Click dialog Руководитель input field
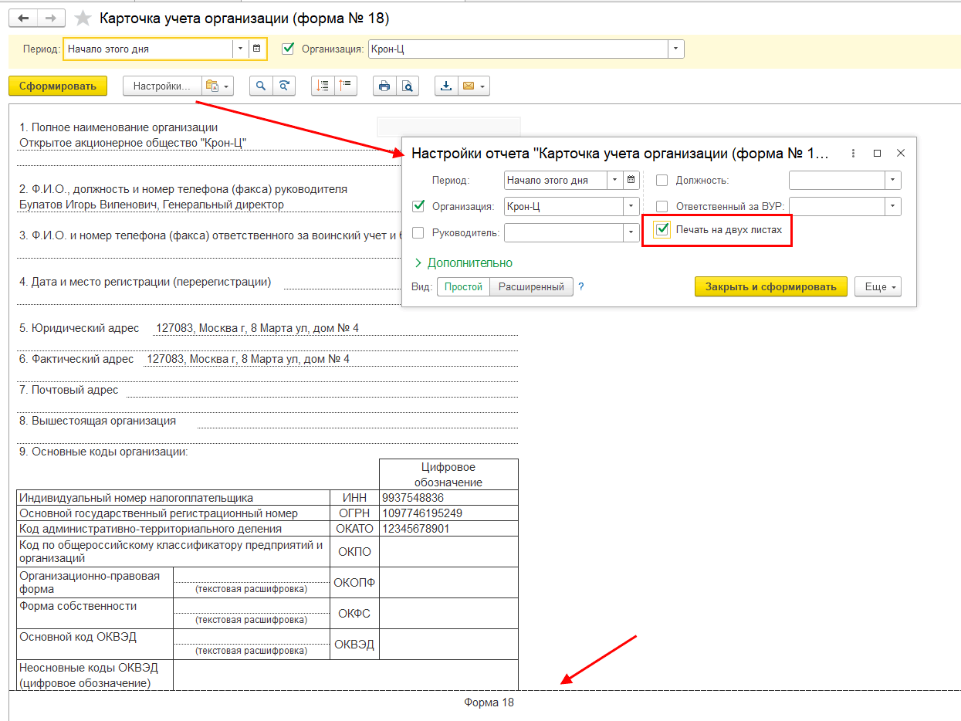The height and width of the screenshot is (721, 961). pos(563,232)
